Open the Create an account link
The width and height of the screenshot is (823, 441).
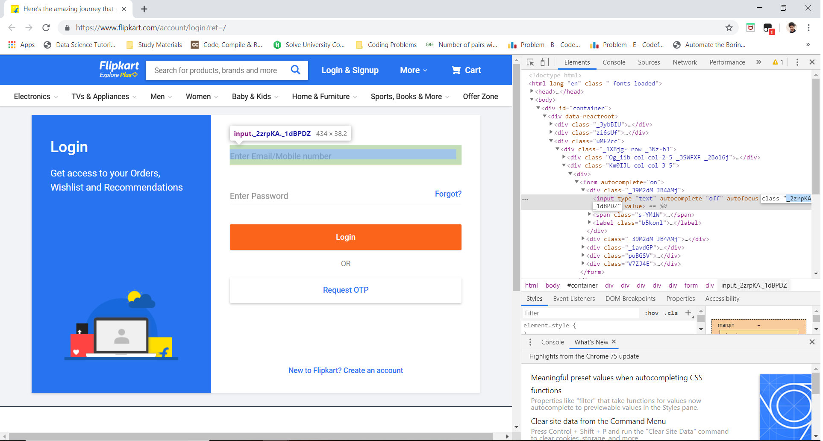[x=346, y=370]
